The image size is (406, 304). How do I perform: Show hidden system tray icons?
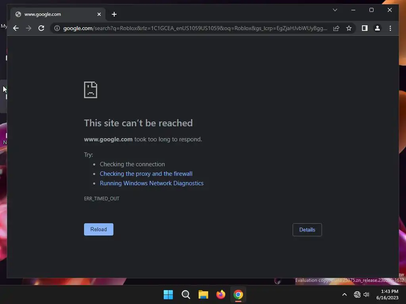click(345, 294)
